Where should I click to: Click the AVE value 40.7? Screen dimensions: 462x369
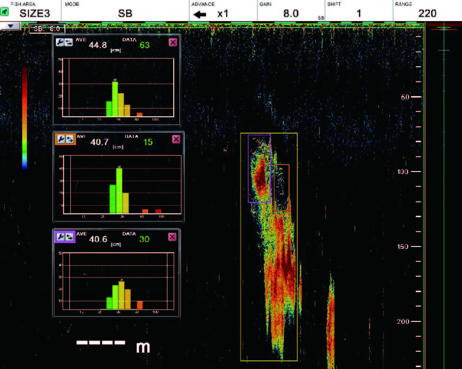coord(100,142)
